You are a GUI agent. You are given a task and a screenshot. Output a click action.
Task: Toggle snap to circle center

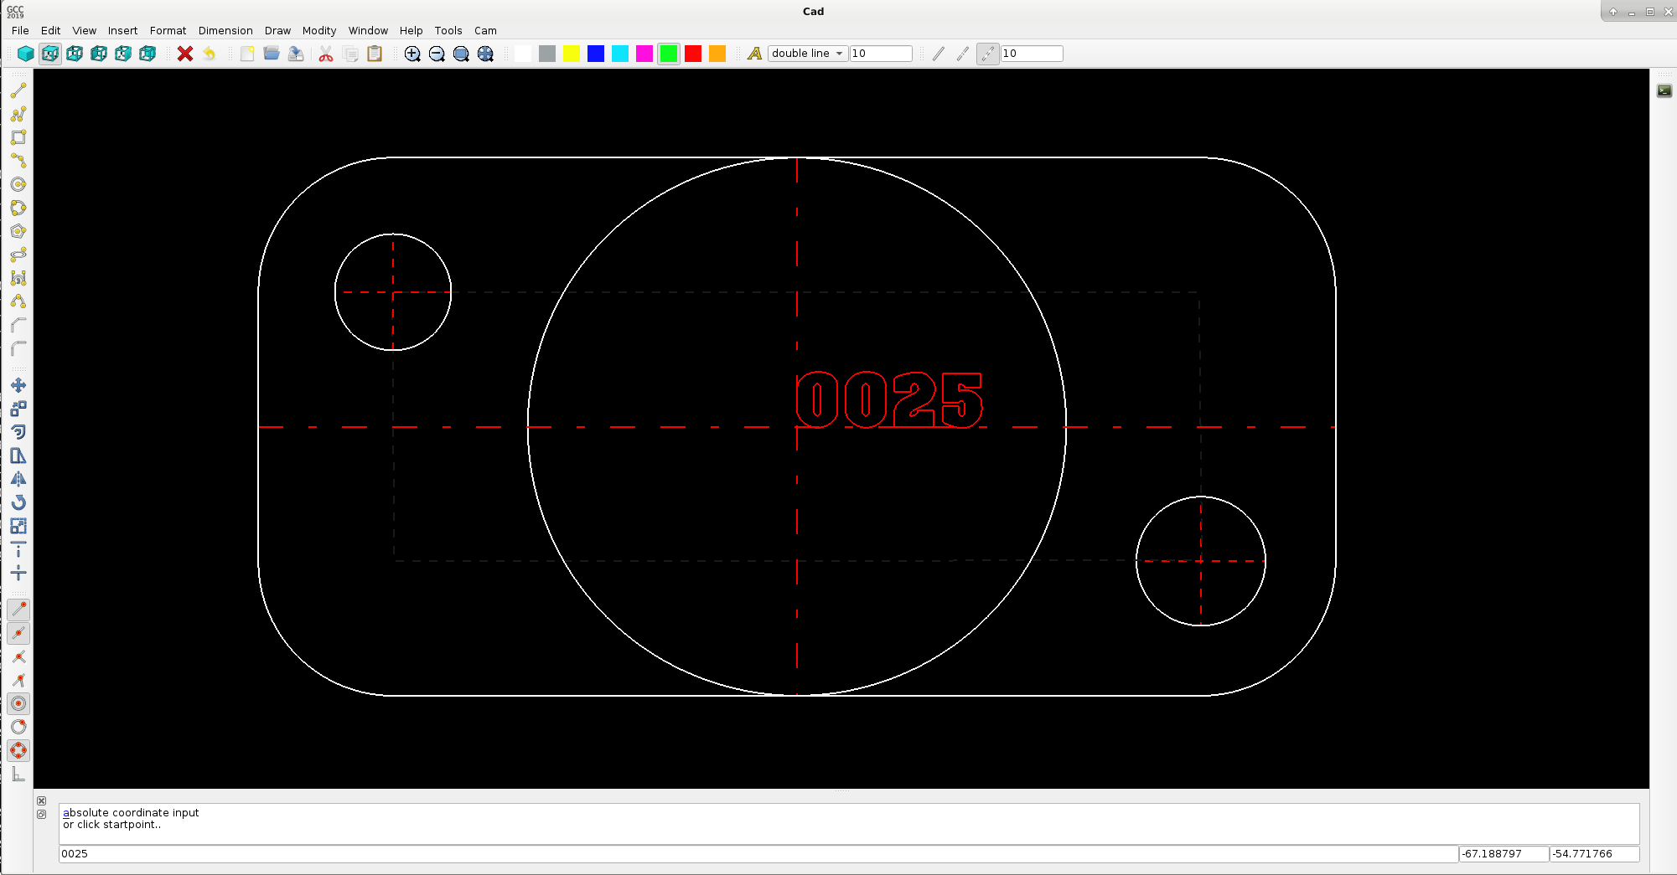[18, 703]
